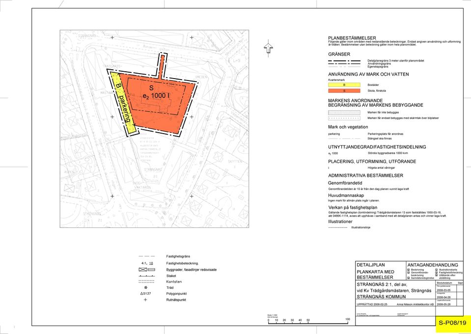
Task: Click the 'Fastighetsbeteckning.' legend label
Action: 182,263
